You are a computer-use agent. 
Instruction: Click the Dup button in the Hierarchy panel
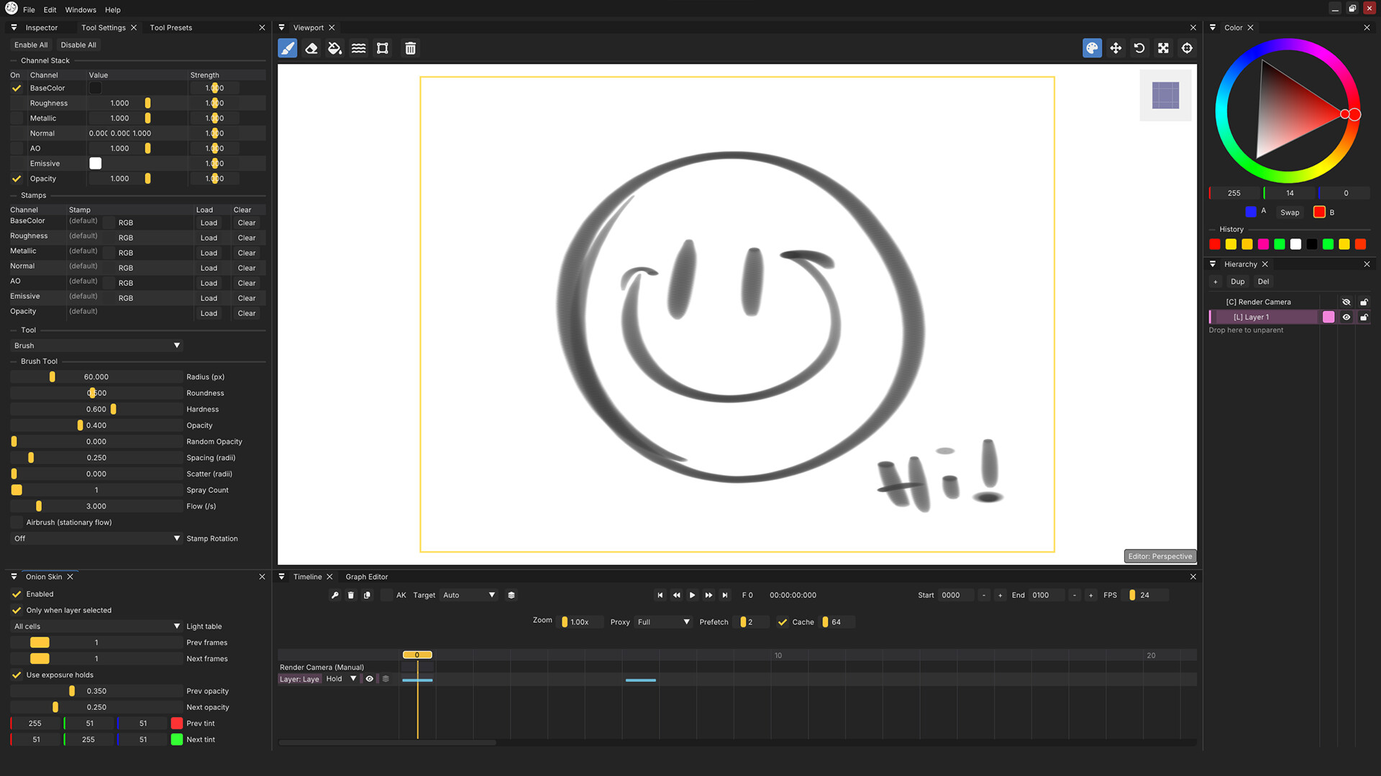(x=1237, y=281)
